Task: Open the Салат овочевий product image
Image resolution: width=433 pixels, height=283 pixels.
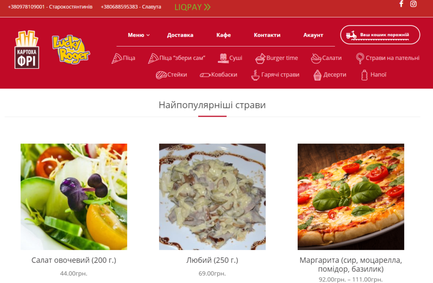Action: pyautogui.click(x=74, y=197)
